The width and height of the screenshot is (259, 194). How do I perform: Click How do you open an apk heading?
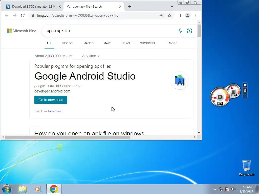(89, 133)
